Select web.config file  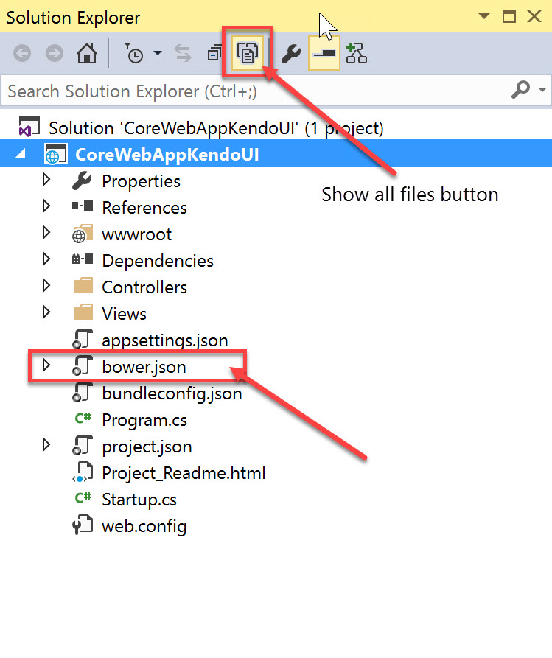pos(144,526)
